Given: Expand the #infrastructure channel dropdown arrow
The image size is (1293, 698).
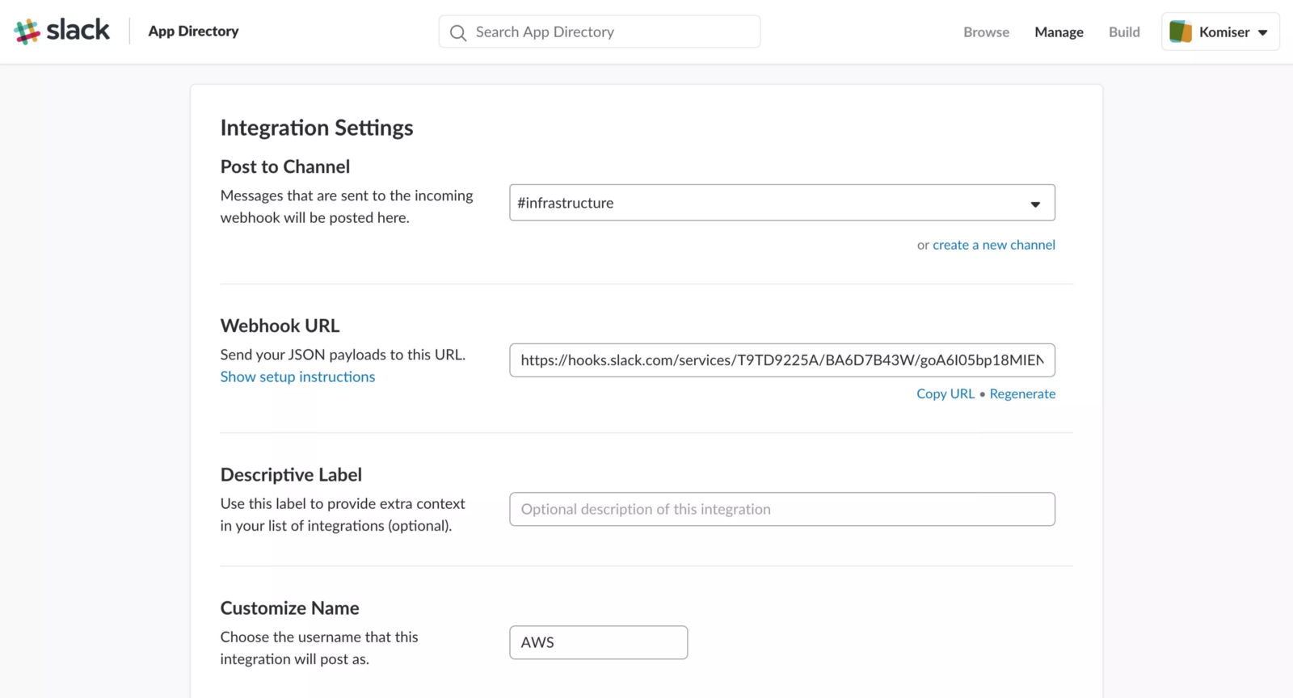Looking at the screenshot, I should (1035, 204).
